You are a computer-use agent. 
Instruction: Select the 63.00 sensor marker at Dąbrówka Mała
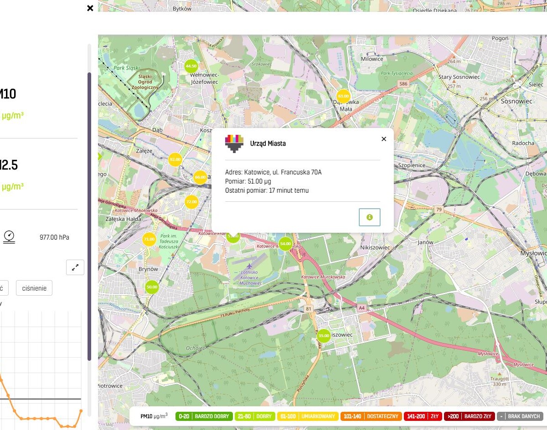tap(343, 96)
